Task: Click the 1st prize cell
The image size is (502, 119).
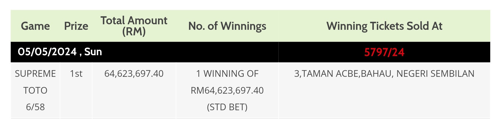Action: (x=76, y=74)
